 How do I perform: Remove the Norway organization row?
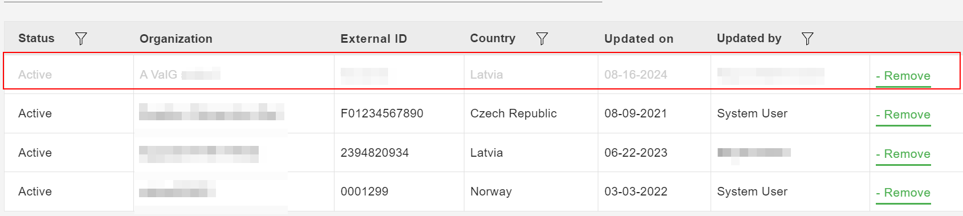tap(903, 193)
